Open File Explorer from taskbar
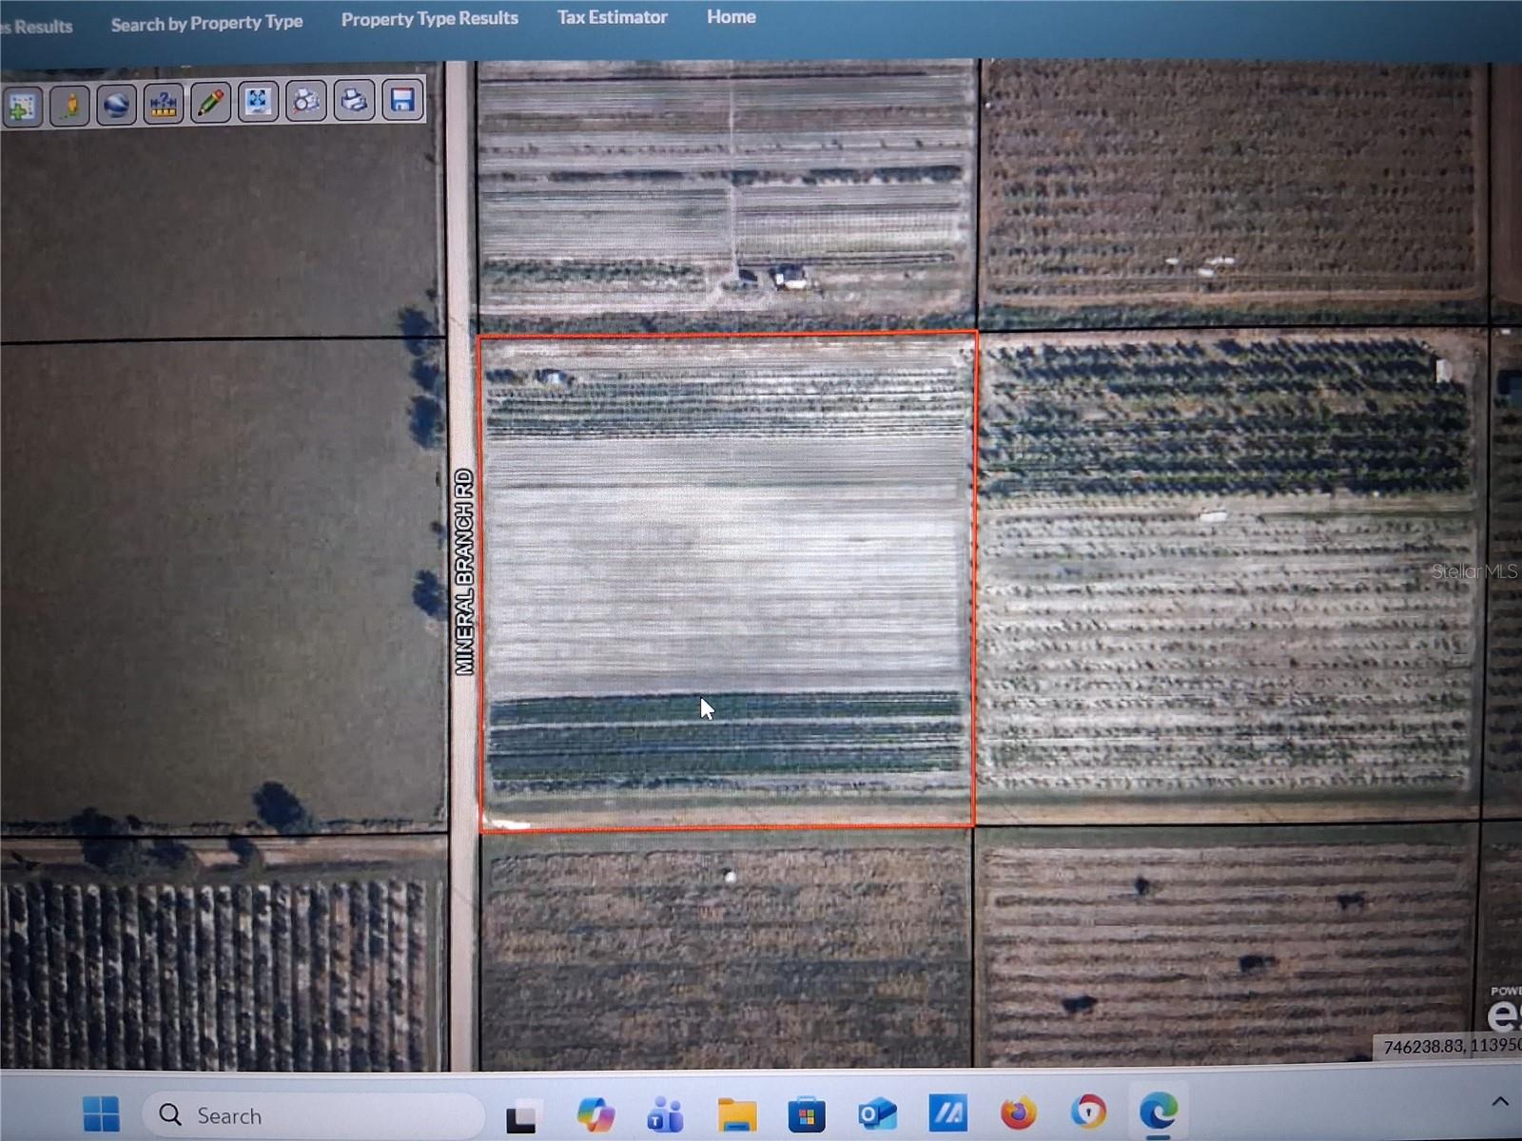This screenshot has height=1141, width=1522. coord(736,1114)
